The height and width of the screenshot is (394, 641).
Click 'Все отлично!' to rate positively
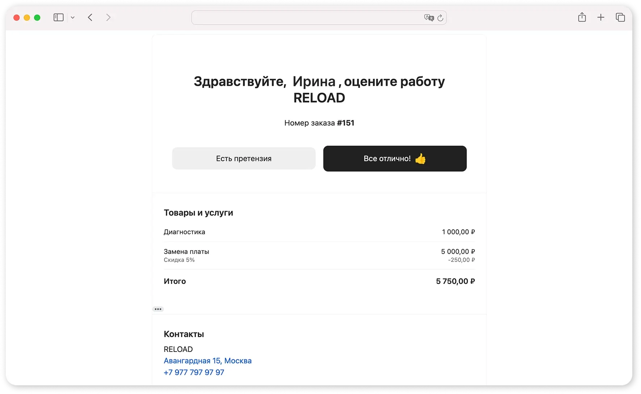tap(394, 158)
